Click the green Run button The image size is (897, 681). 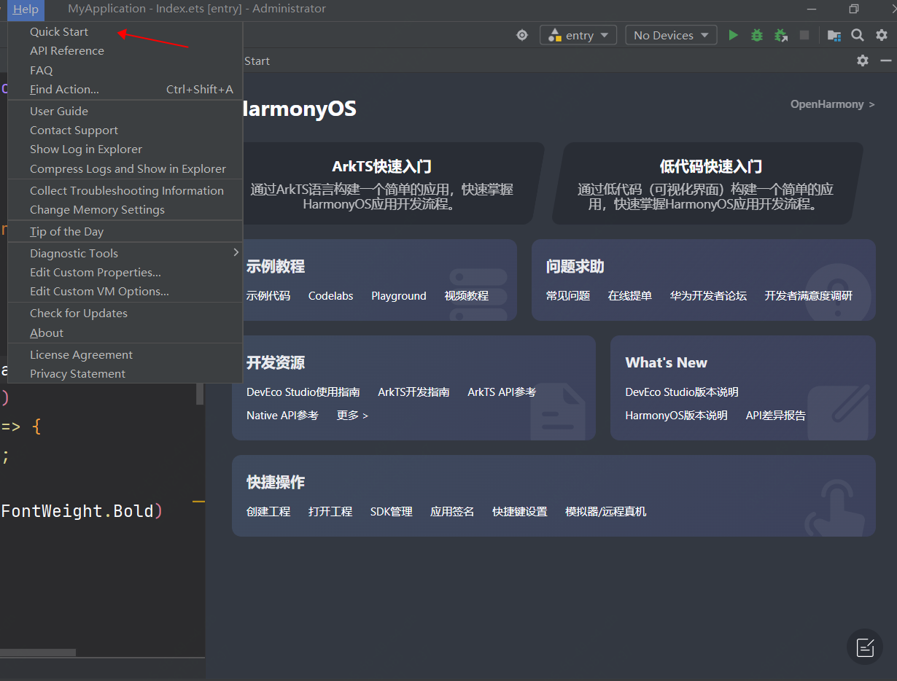click(733, 35)
